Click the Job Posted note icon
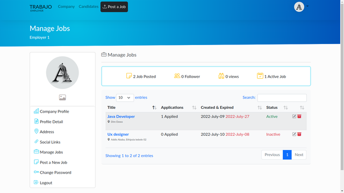This screenshot has width=344, height=193. click(129, 76)
